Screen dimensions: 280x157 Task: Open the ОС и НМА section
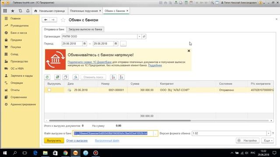pyautogui.click(x=17, y=68)
